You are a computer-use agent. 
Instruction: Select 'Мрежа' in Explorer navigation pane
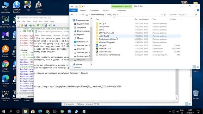point(79,64)
